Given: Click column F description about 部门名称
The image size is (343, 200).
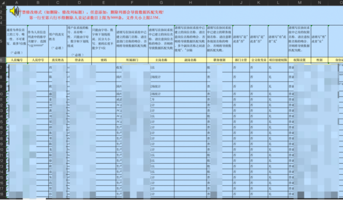Looking at the screenshot, I should (132, 41).
